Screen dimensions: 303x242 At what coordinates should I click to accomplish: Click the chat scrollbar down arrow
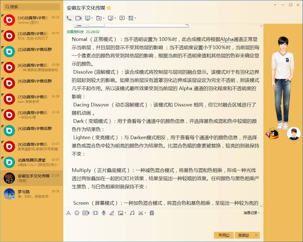[261, 206]
